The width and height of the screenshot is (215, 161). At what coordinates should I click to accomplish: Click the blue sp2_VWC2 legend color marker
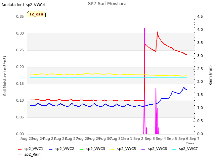pos(51,149)
